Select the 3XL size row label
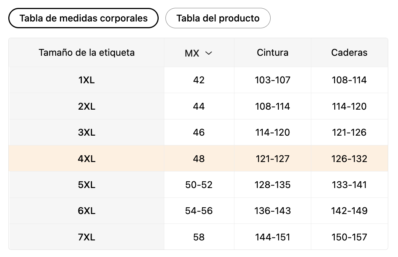398x257 pixels. coord(86,132)
